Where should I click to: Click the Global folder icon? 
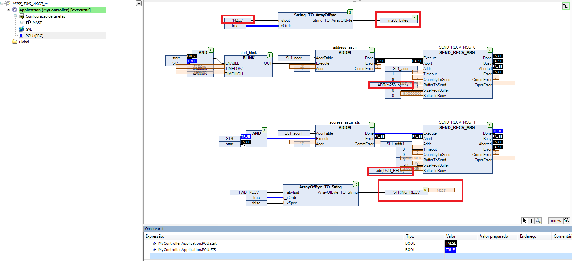(15, 42)
